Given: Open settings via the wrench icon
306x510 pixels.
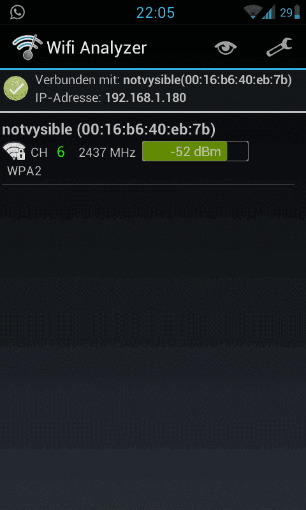Looking at the screenshot, I should click(279, 47).
